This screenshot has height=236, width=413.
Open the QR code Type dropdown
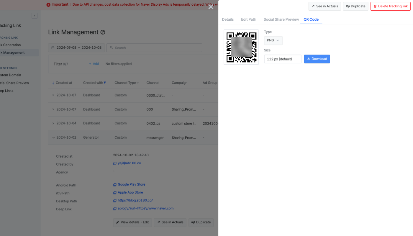[273, 40]
